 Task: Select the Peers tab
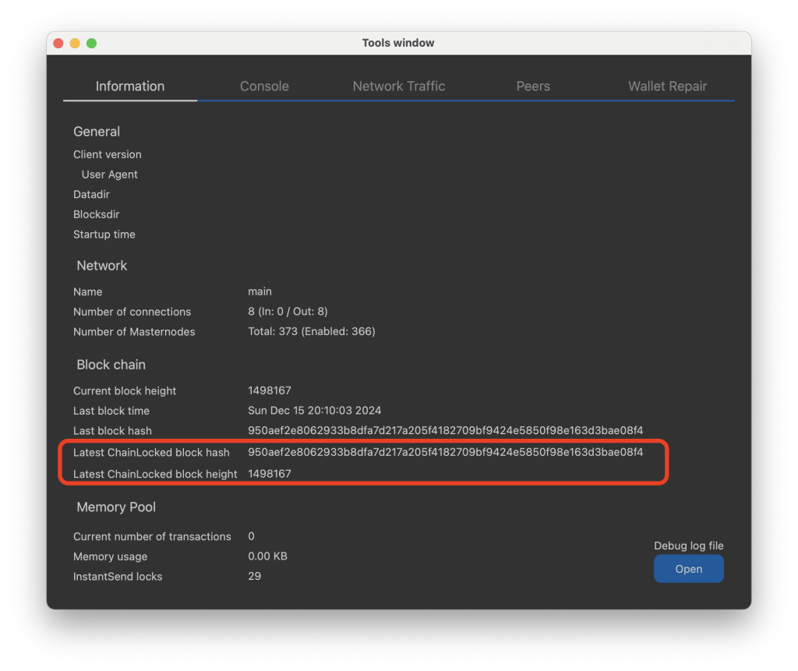533,86
